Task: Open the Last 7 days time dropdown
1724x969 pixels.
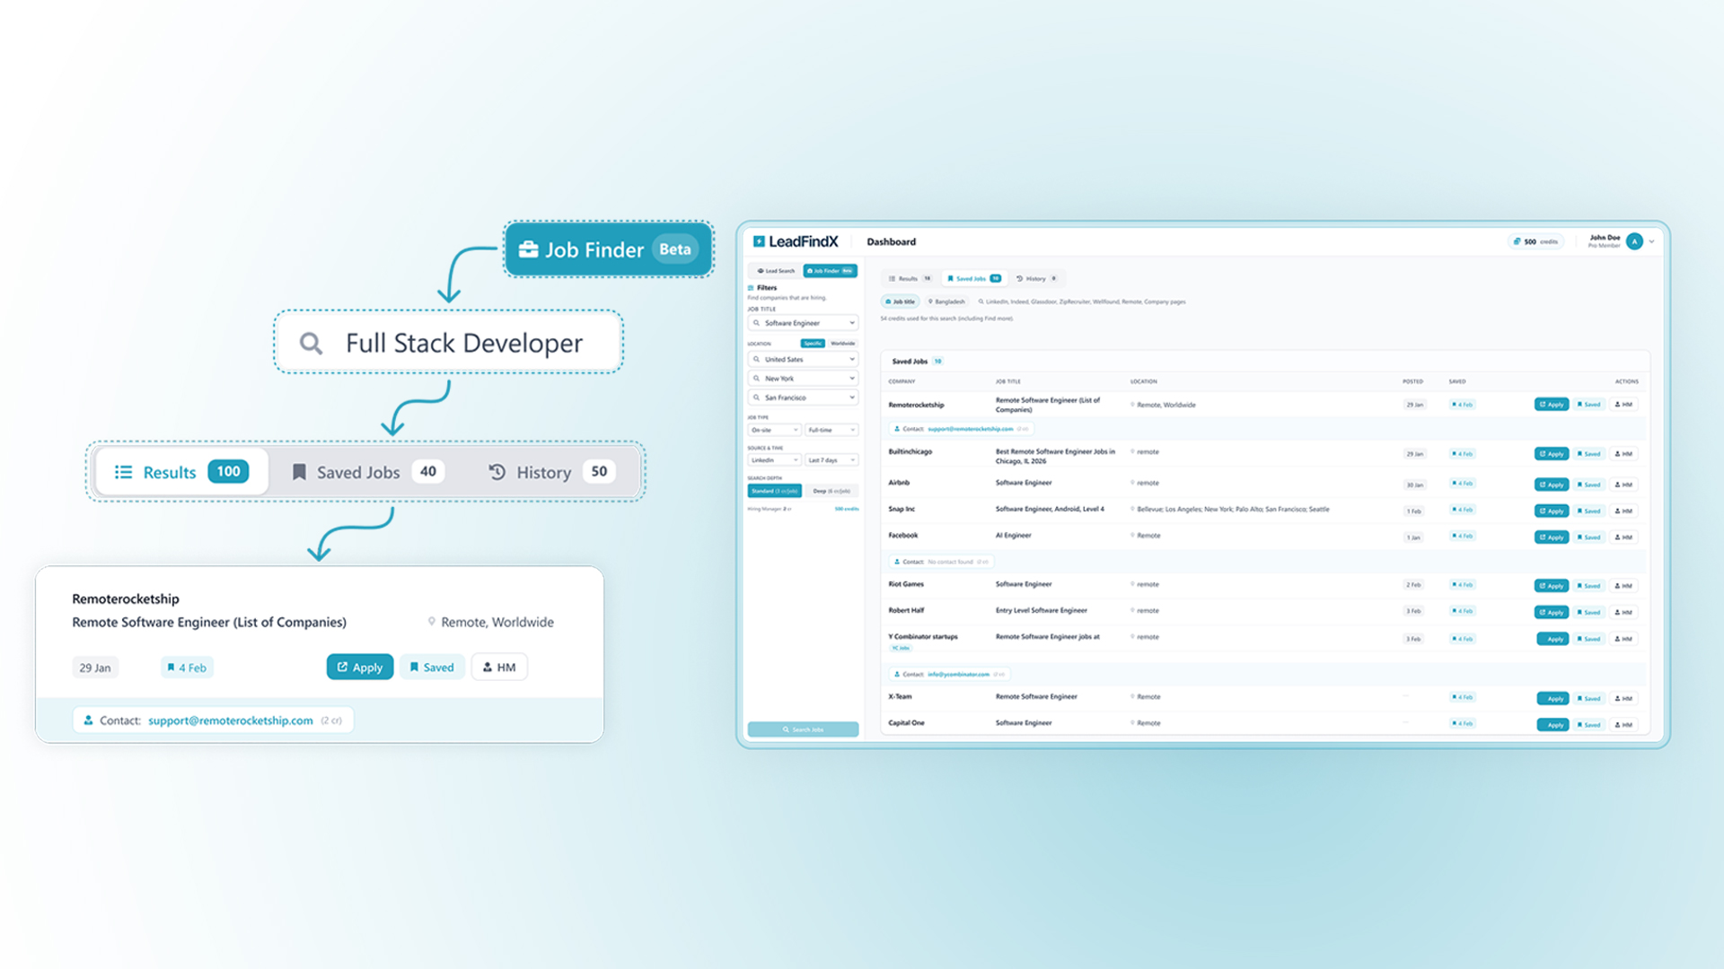Action: [x=831, y=460]
